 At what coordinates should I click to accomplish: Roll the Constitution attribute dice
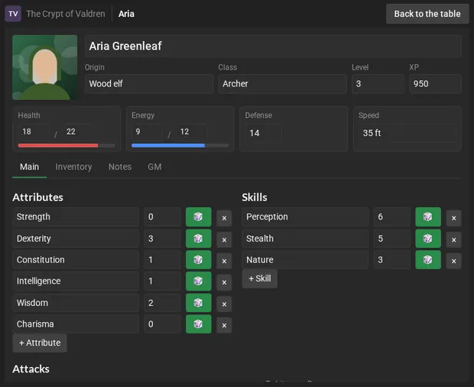(x=198, y=260)
